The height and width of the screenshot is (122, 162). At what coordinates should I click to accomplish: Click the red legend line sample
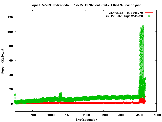tap(149, 13)
